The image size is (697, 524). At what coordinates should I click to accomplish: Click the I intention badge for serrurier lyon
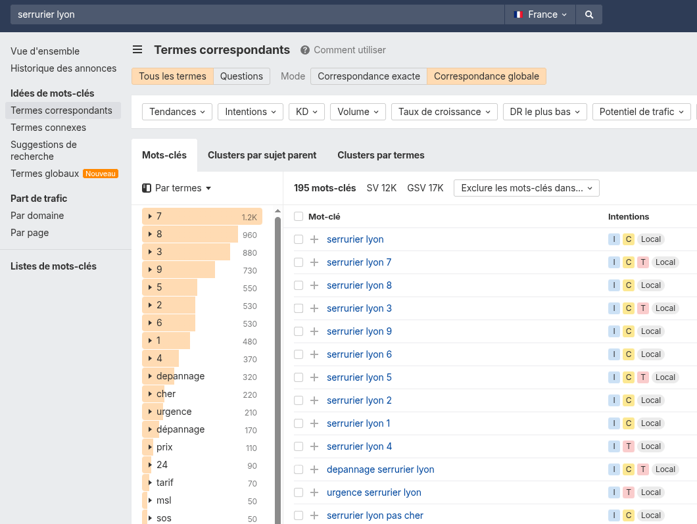613,239
